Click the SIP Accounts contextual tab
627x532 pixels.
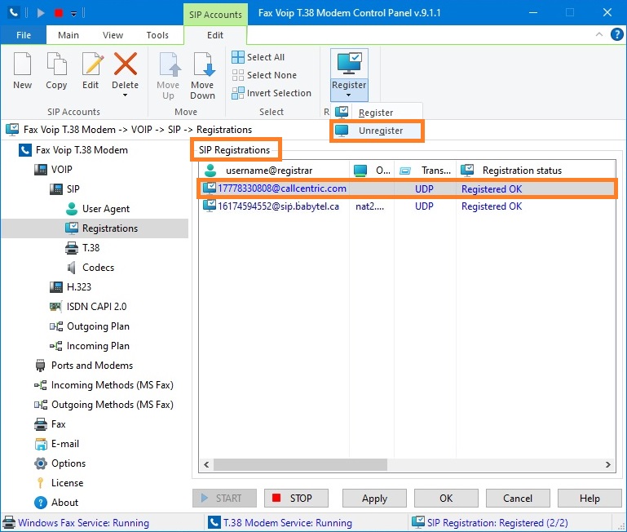215,15
